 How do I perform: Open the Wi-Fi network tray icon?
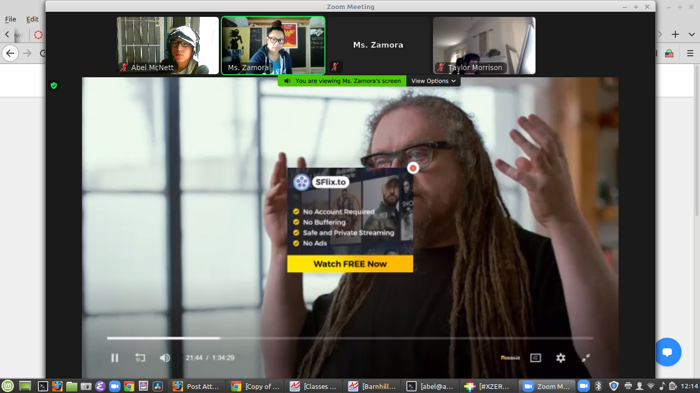[651, 386]
